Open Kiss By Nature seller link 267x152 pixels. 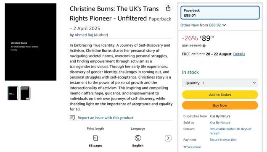tap(220, 123)
